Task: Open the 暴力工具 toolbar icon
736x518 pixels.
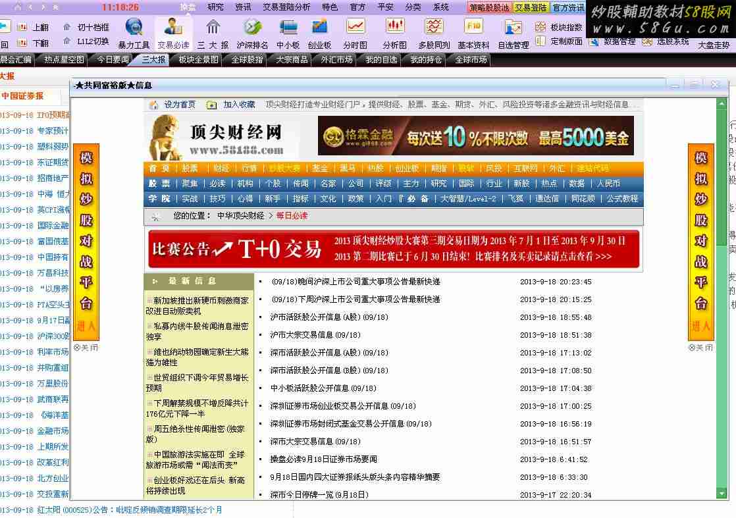Action: click(x=134, y=27)
